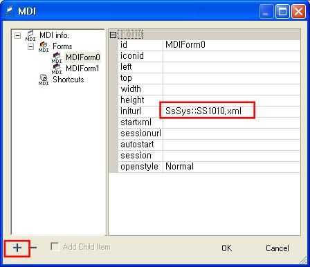This screenshot has width=310, height=267.
Task: Click the session value field
Action: pyautogui.click(x=232, y=156)
